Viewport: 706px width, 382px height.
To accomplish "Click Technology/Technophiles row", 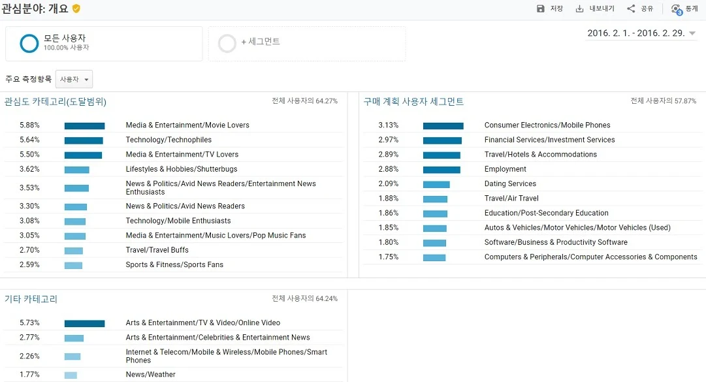I will point(173,140).
